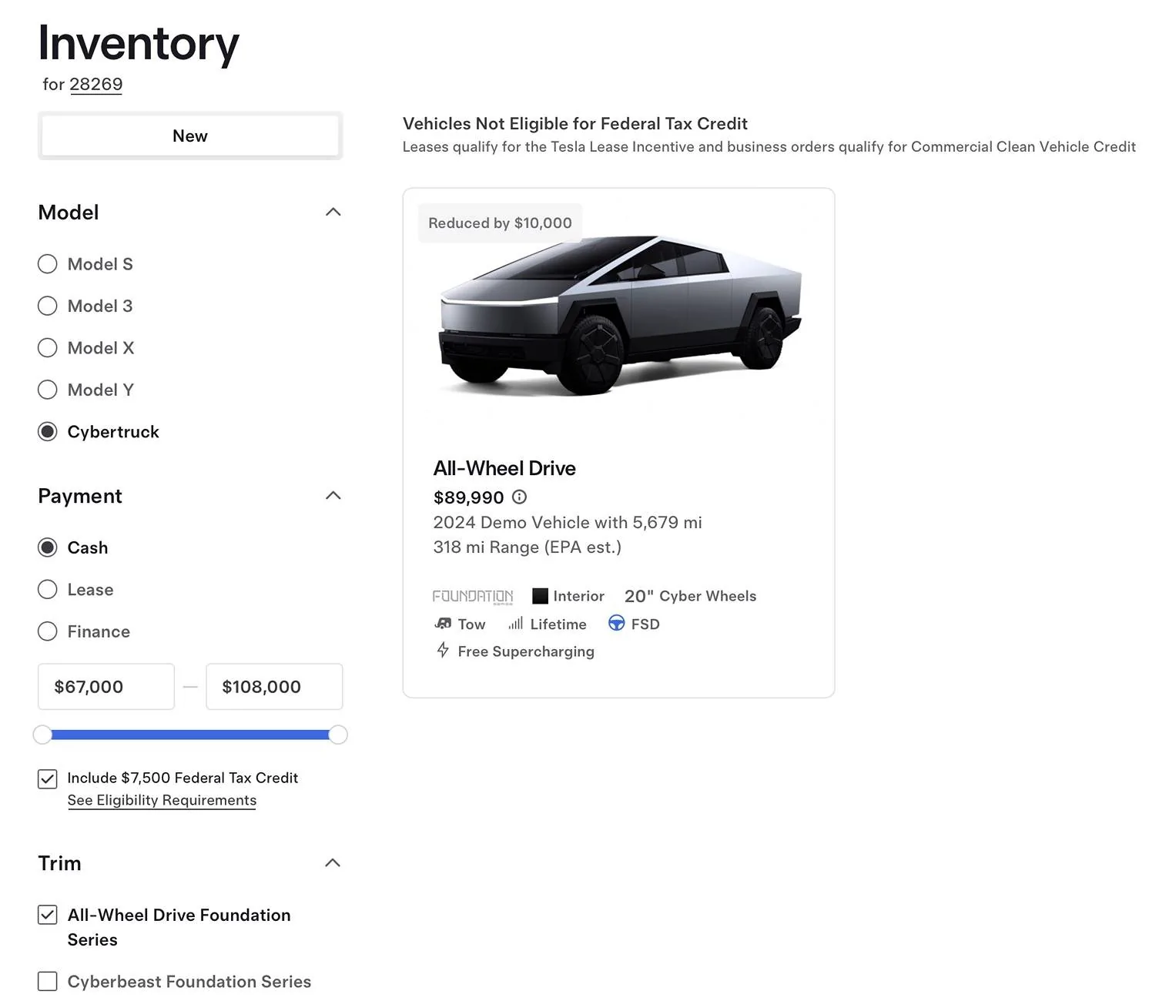
Task: Select the Model X radio button
Action: pyautogui.click(x=48, y=348)
